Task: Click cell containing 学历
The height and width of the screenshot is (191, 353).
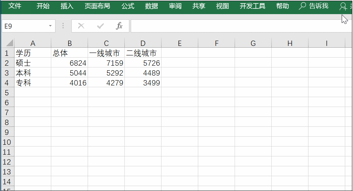Action: pyautogui.click(x=33, y=53)
